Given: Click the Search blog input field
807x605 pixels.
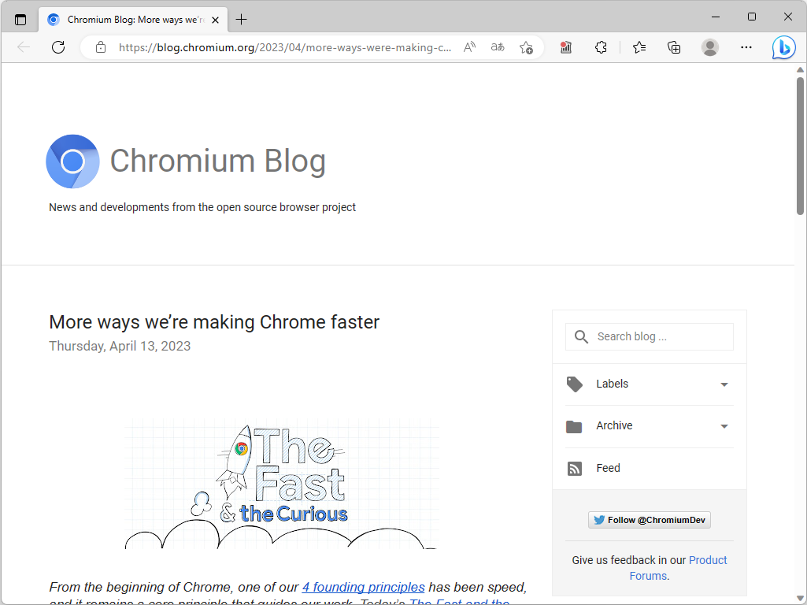Looking at the screenshot, I should (x=660, y=336).
